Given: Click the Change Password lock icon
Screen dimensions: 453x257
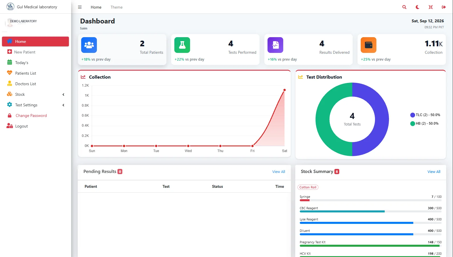Looking at the screenshot, I should point(9,115).
